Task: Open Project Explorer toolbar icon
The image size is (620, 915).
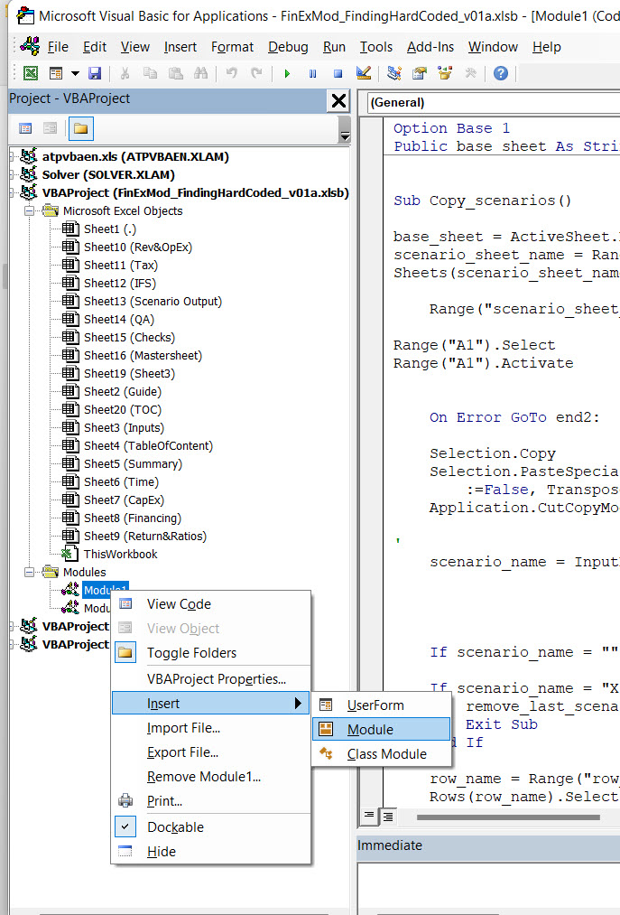Action: [x=394, y=73]
